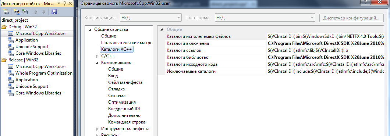Click the Диспетчер конфигураций button

pos(351,18)
